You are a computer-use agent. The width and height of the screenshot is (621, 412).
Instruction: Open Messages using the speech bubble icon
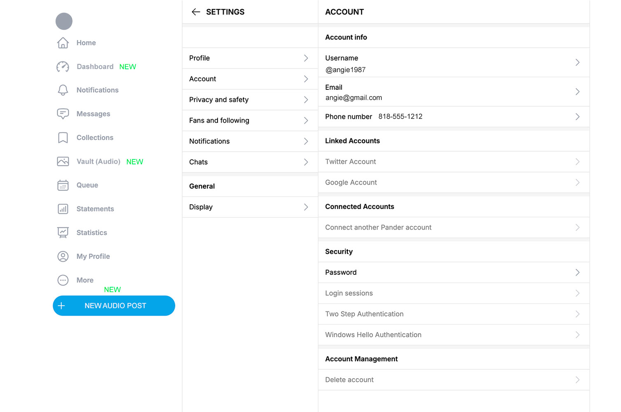[63, 114]
